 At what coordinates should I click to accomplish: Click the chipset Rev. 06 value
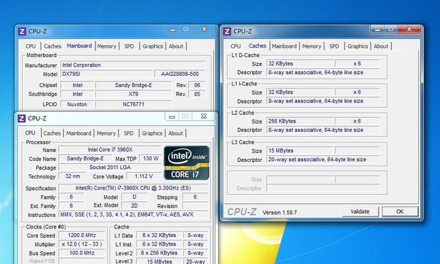tap(197, 85)
